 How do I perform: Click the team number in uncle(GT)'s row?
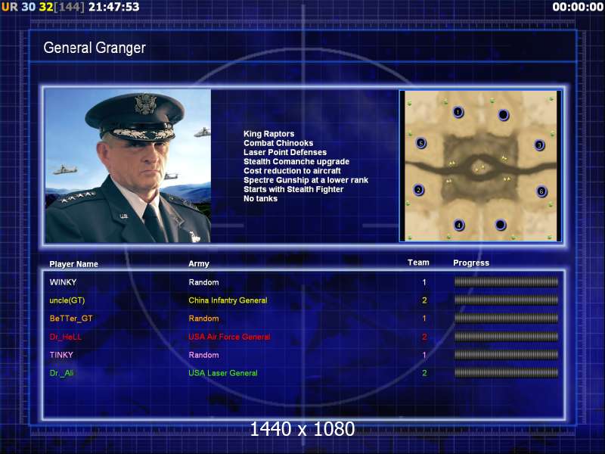424,300
